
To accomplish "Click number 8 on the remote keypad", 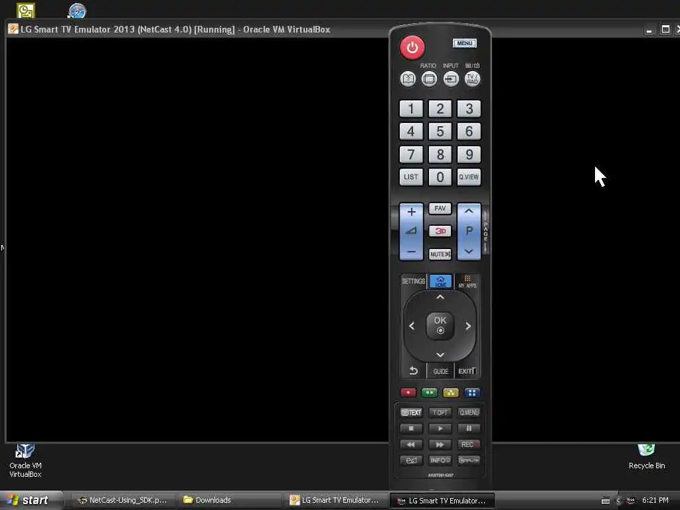I will [x=440, y=154].
